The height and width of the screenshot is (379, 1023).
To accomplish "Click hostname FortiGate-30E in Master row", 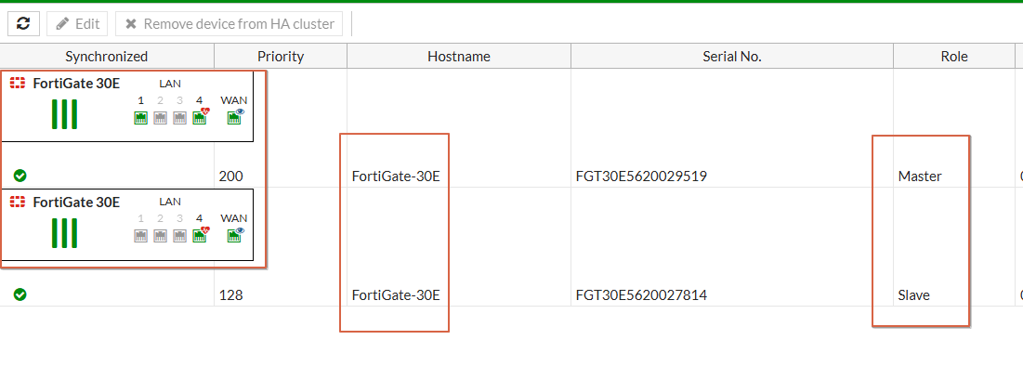I will tap(396, 176).
